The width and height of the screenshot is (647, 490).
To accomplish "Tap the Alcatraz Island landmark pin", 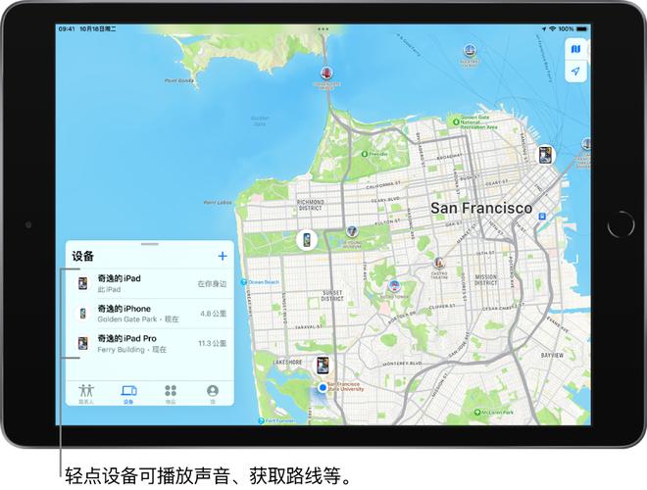I will coord(469,51).
